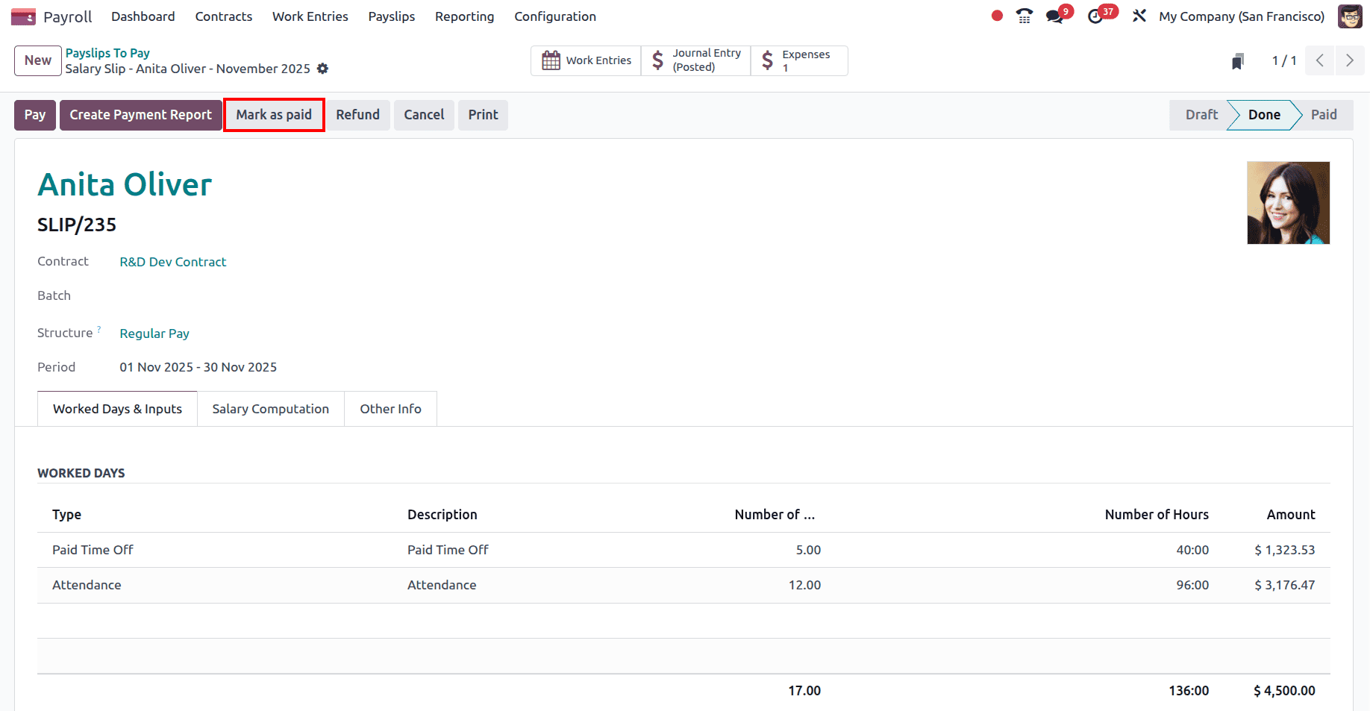The image size is (1370, 711).
Task: Switch the payslip status to Paid
Action: (x=1323, y=114)
